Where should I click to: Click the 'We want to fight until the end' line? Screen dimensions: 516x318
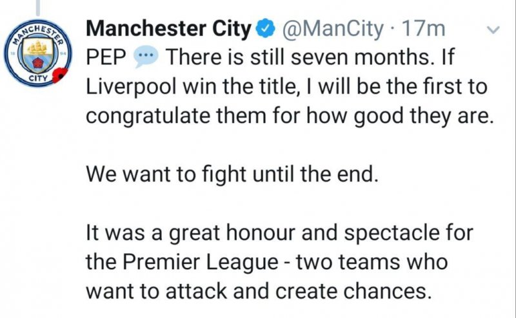[x=230, y=174]
